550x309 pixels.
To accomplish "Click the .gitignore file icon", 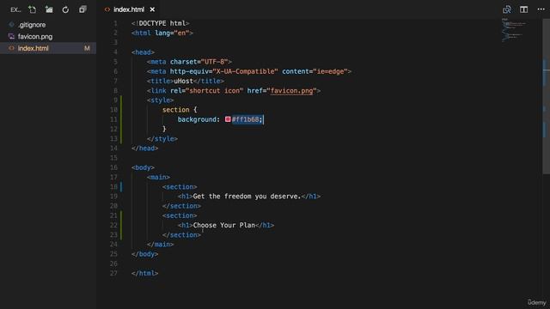I will (x=11, y=25).
